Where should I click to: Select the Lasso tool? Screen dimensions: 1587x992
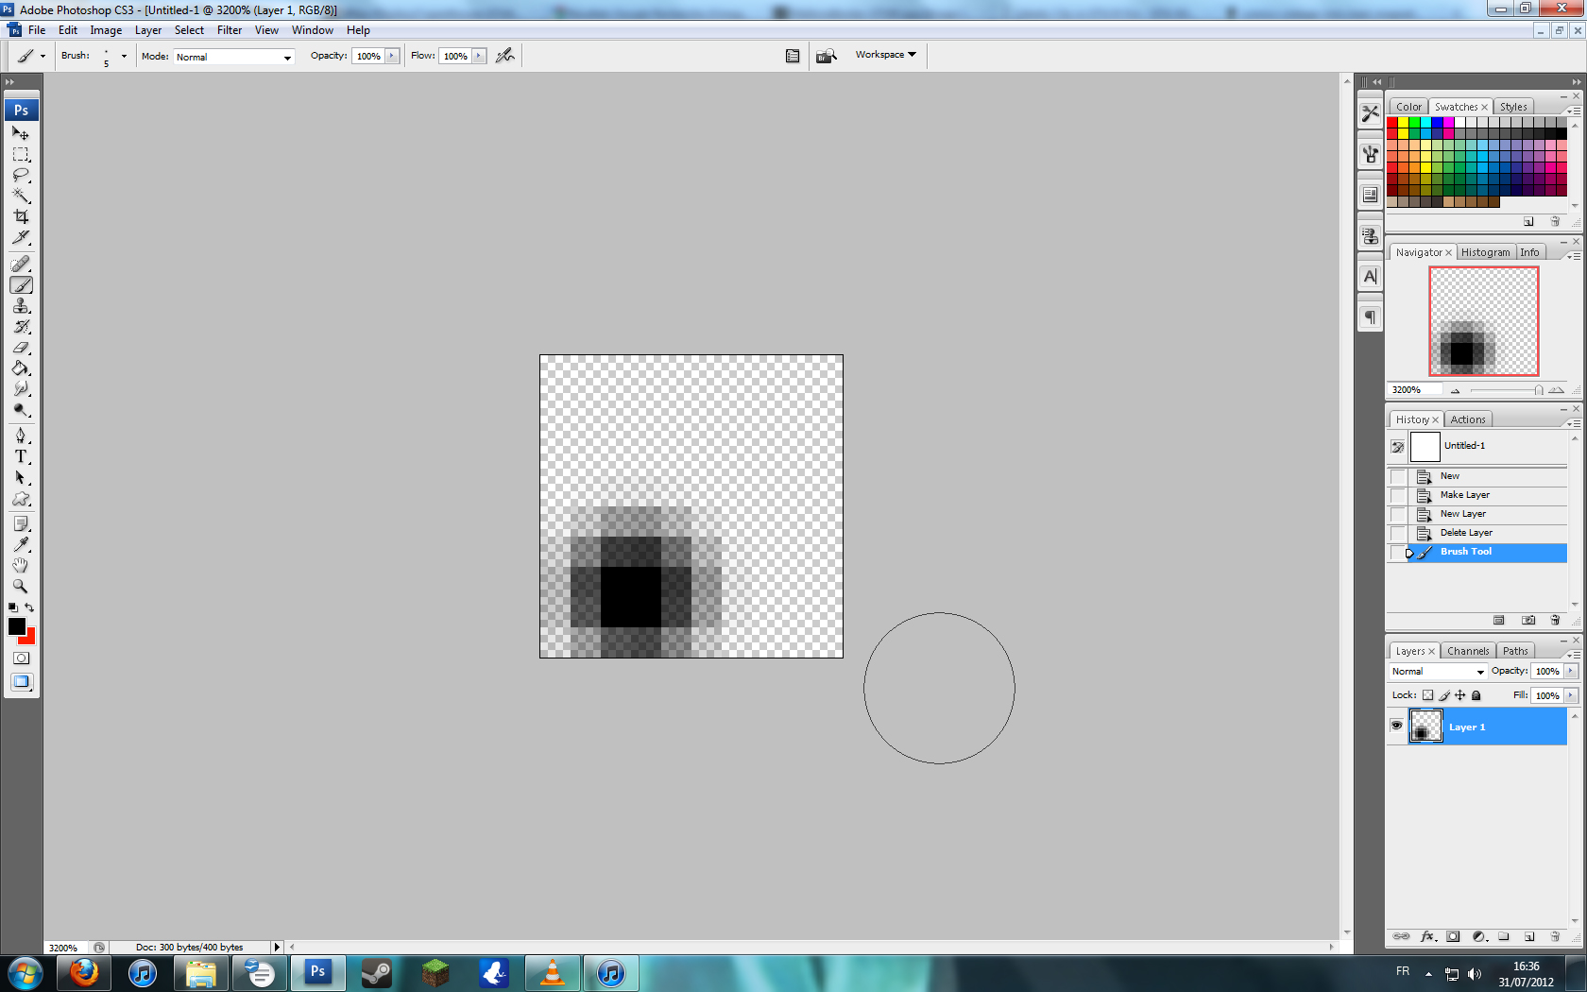(21, 176)
